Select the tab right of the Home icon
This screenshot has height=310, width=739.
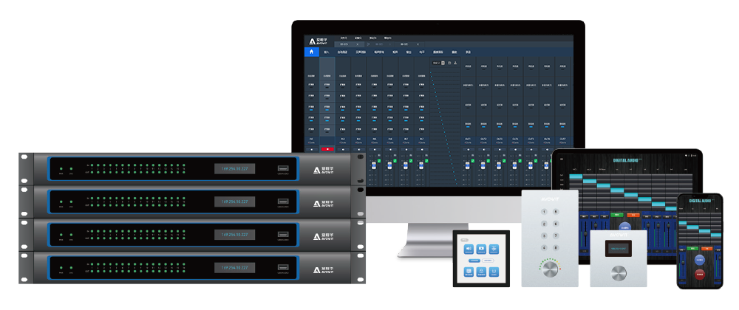point(327,52)
